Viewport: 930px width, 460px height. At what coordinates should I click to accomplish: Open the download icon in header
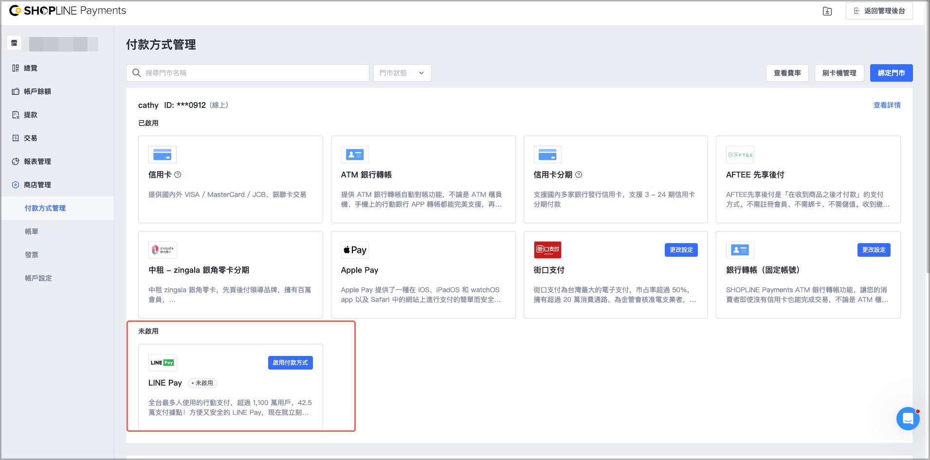pyautogui.click(x=827, y=11)
